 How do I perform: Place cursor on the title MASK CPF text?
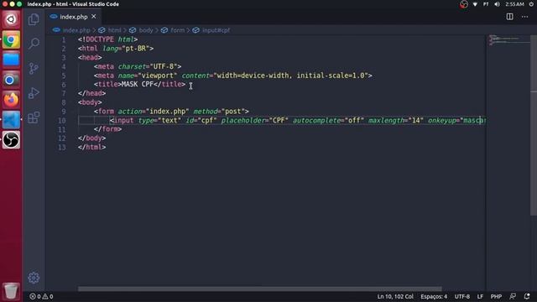coord(138,84)
